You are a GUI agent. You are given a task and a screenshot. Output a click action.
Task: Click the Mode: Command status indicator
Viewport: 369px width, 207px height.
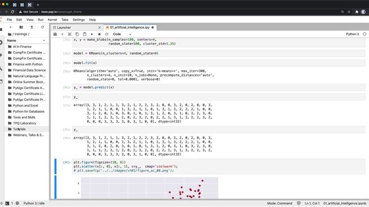pos(280,204)
